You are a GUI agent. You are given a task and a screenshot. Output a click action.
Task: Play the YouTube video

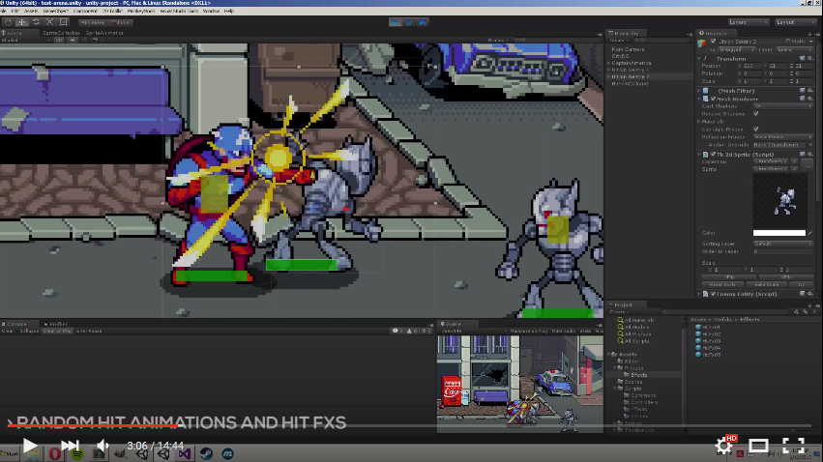30,446
